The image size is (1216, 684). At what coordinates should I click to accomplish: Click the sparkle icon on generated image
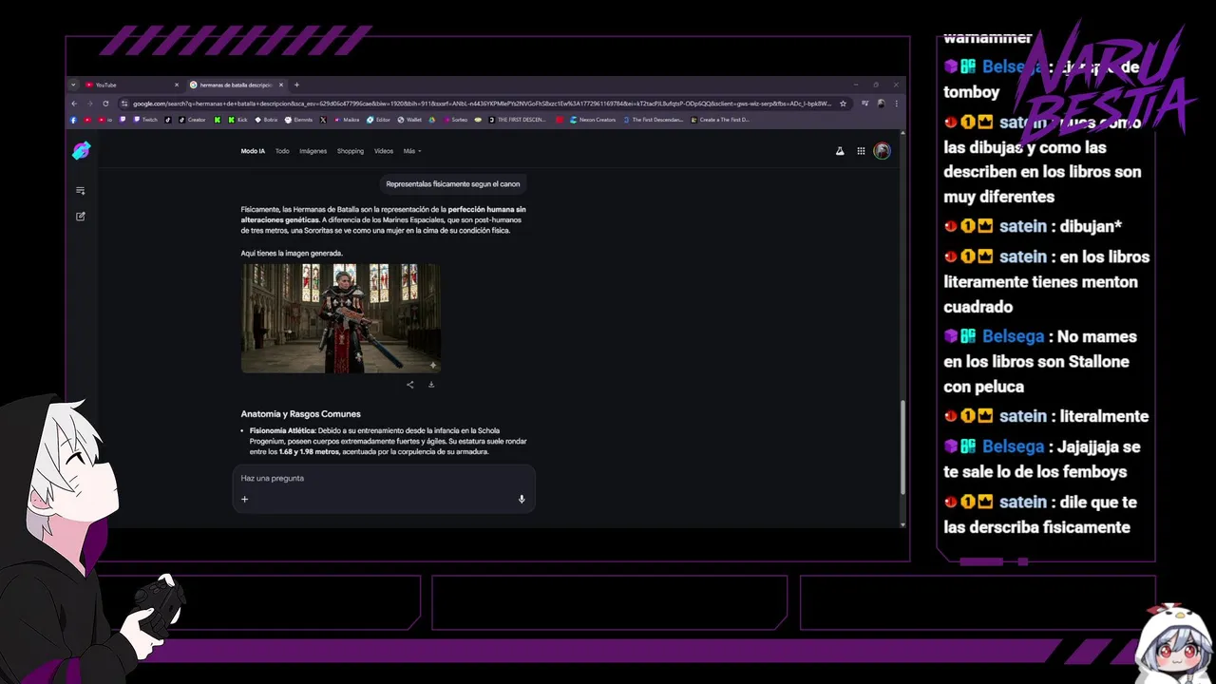pyautogui.click(x=433, y=365)
